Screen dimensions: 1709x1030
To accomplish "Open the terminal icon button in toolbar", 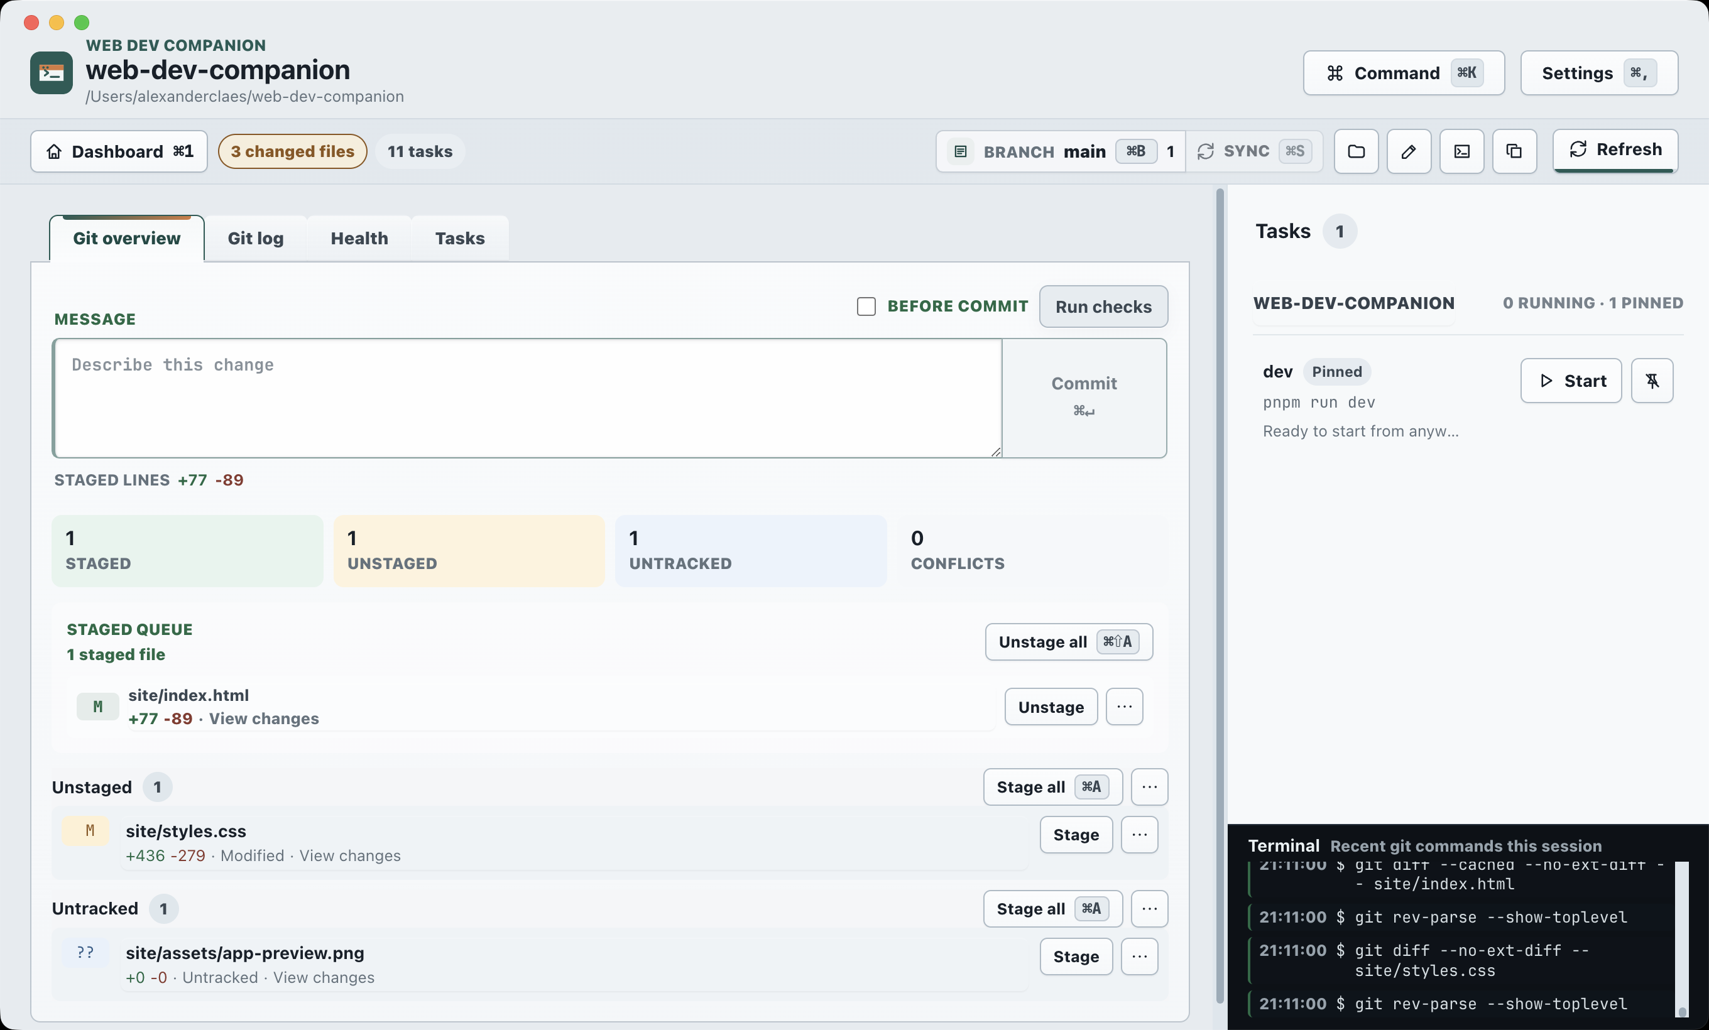I will point(1461,151).
